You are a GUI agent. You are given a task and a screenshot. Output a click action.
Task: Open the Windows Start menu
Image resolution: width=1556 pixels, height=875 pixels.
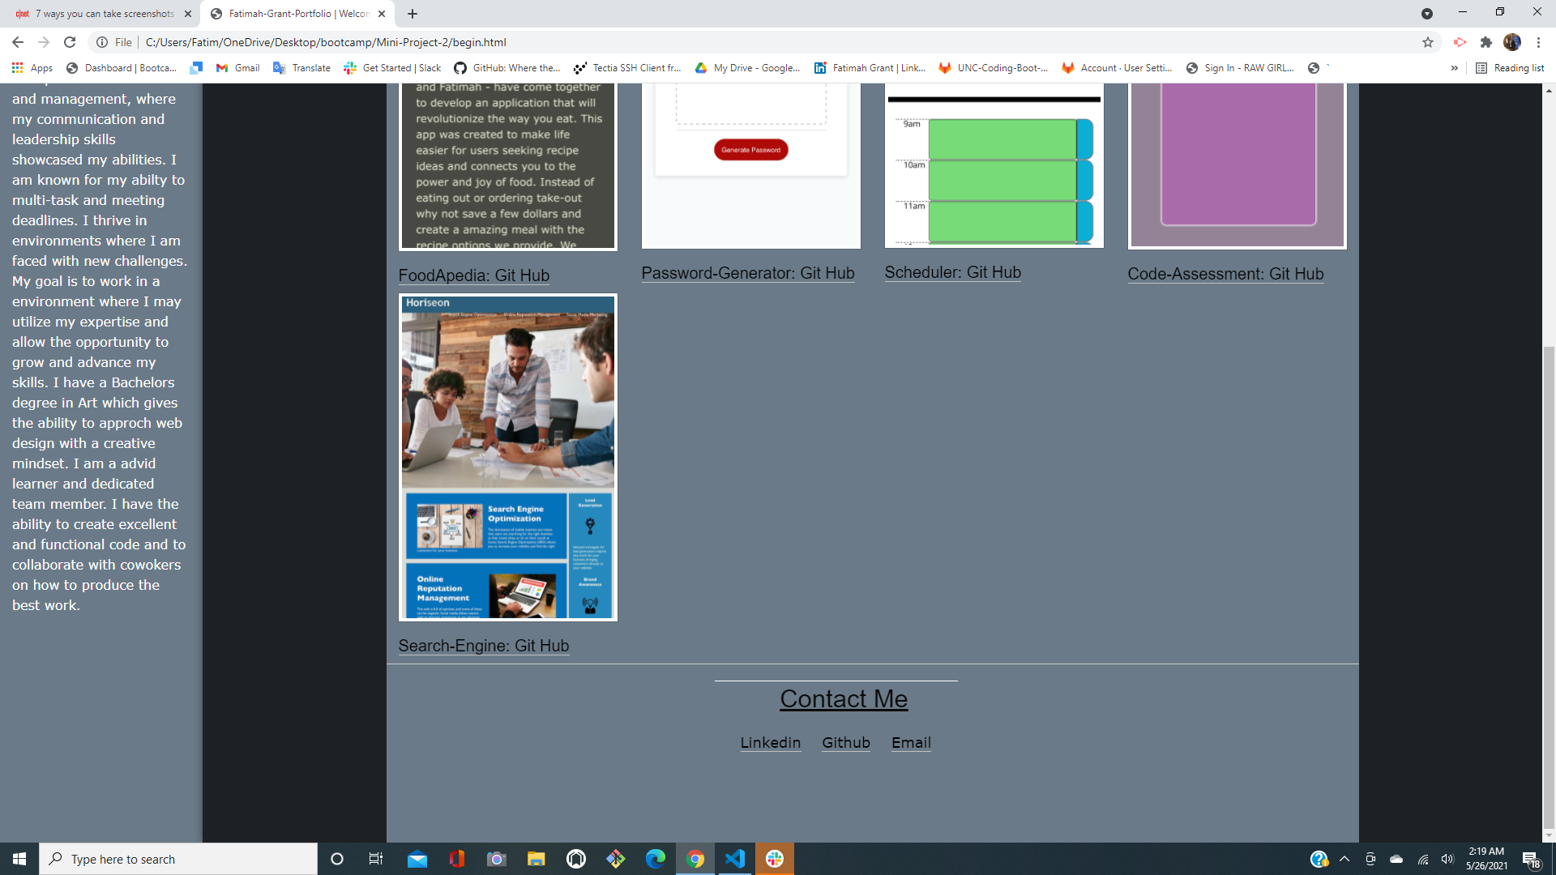pyautogui.click(x=19, y=859)
